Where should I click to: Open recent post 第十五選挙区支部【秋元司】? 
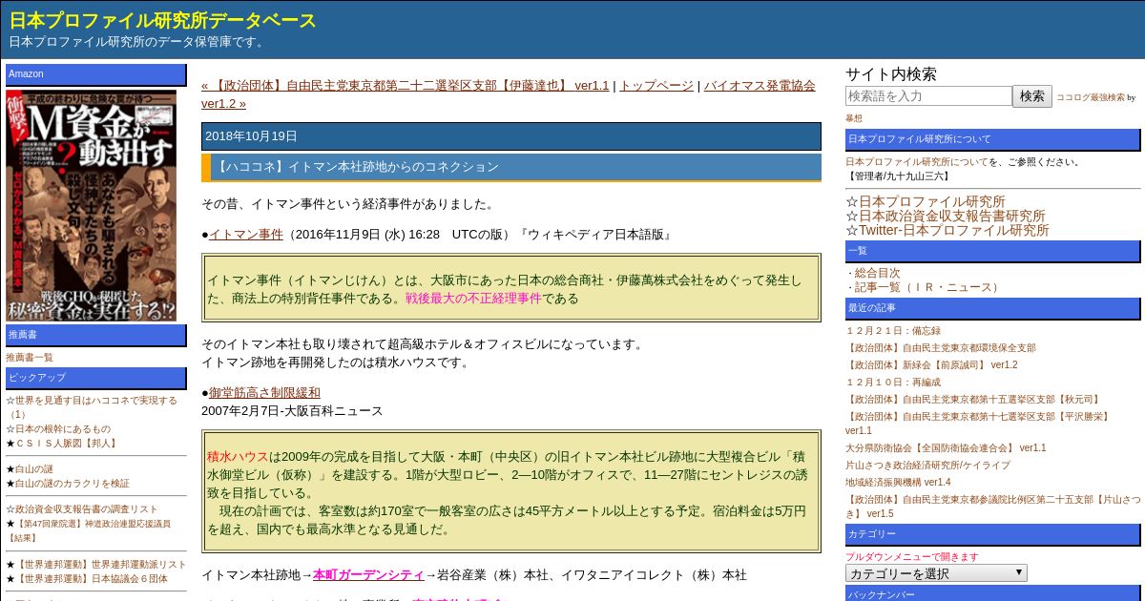click(x=972, y=399)
